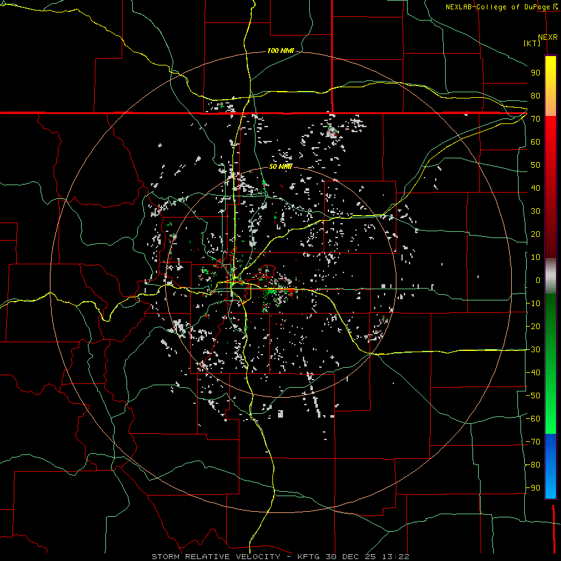This screenshot has height=561, width=561.
Task: Click the -80 scale label
Action: 533,465
